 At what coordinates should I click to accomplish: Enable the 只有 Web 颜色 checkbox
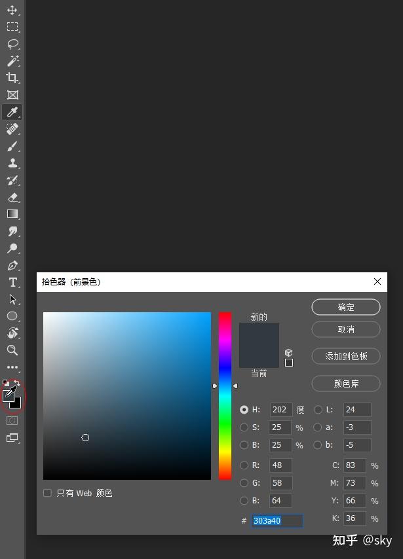click(47, 493)
